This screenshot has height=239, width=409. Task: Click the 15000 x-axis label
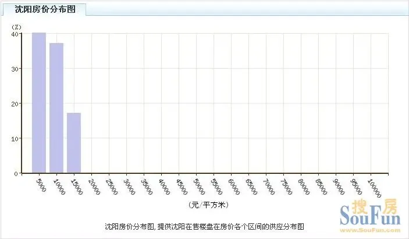[x=77, y=187]
